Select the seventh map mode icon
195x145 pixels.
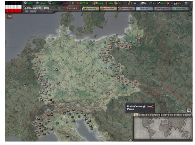pos(163,115)
